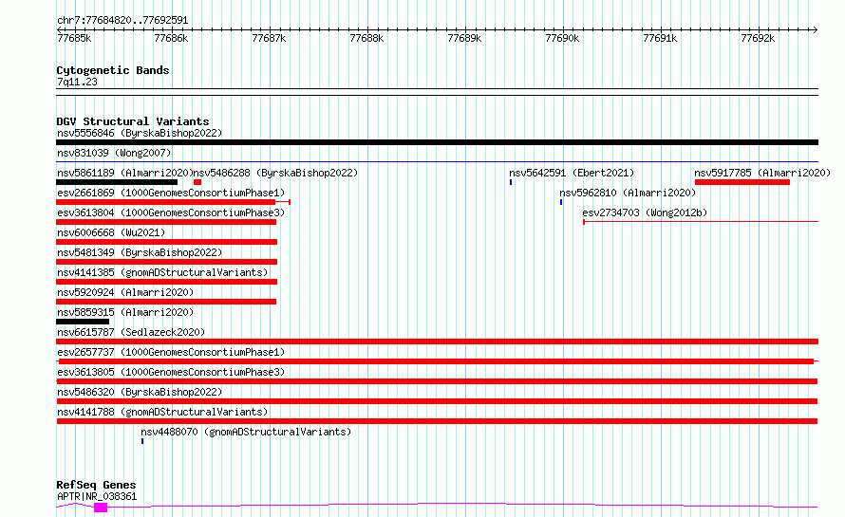Select the red bar under esv2657737

[436, 361]
